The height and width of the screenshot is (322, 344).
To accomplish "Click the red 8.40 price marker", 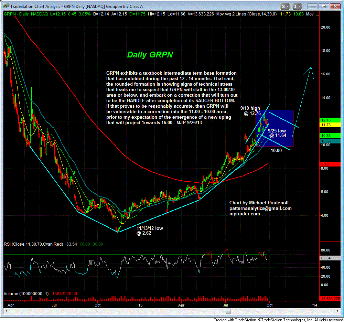I will (330, 164).
